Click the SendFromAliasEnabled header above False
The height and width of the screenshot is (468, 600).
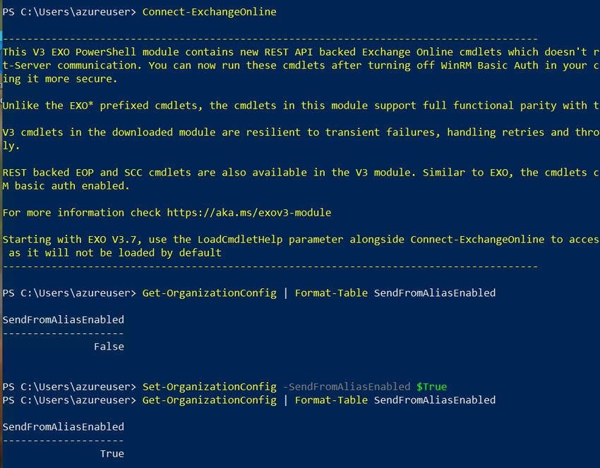click(x=64, y=320)
